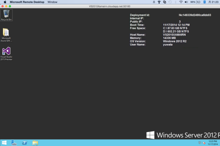The height and width of the screenshot is (146, 220).
Task: Click the Bluetooth menu bar icon
Action: [175, 2]
